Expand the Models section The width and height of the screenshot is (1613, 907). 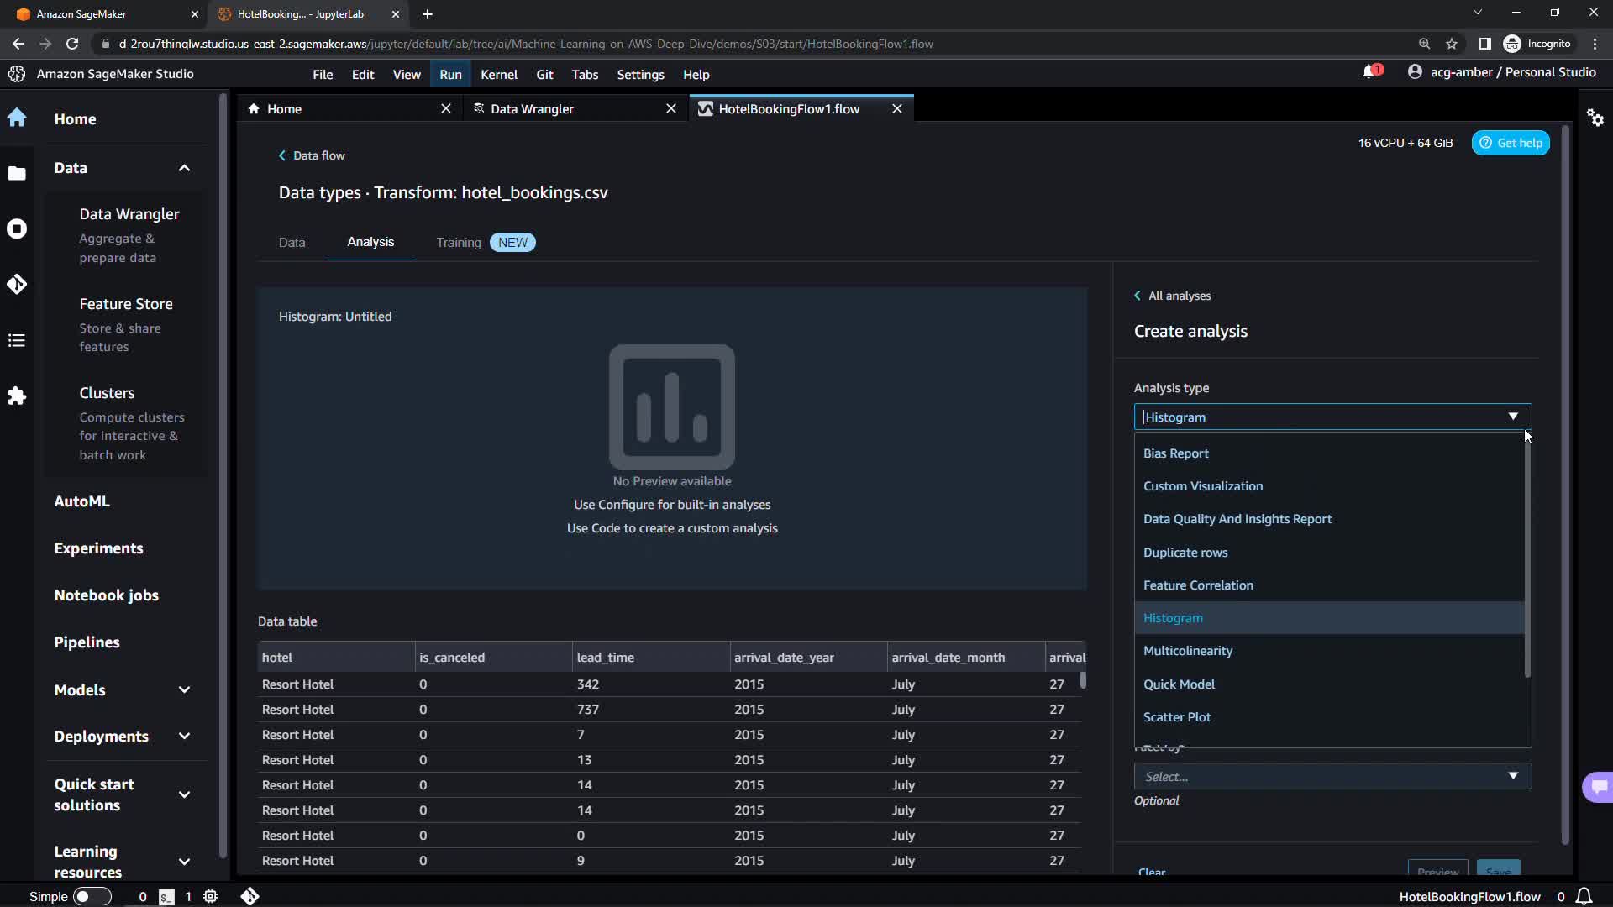pos(184,689)
